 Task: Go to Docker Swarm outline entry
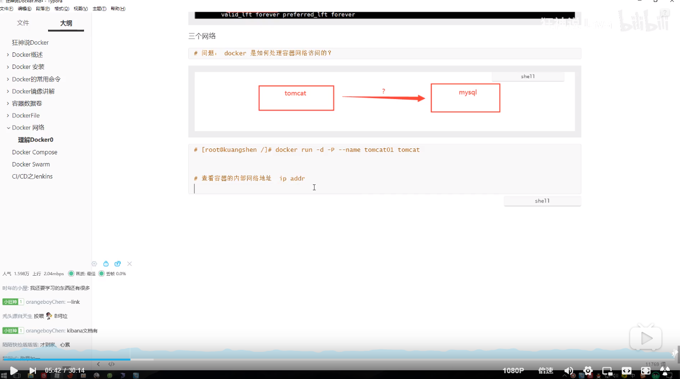(31, 165)
